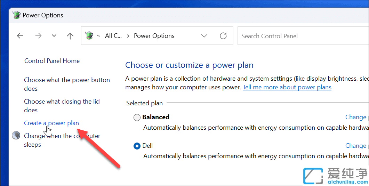Click the battery icon in the address bar
Screen dimensions: 369x186
pyautogui.click(x=89, y=36)
